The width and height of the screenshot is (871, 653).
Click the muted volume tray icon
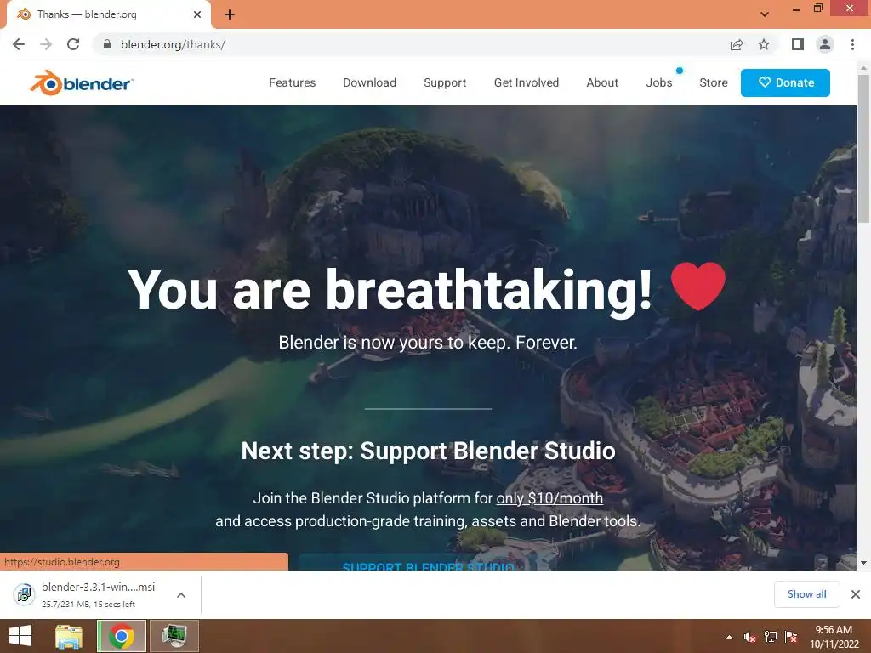pyautogui.click(x=749, y=637)
